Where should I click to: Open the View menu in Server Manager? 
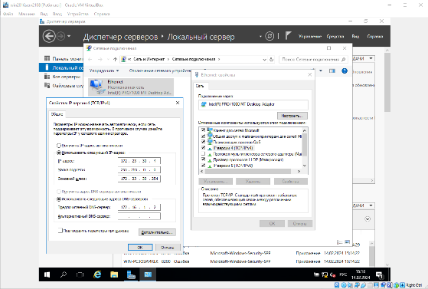[355, 36]
